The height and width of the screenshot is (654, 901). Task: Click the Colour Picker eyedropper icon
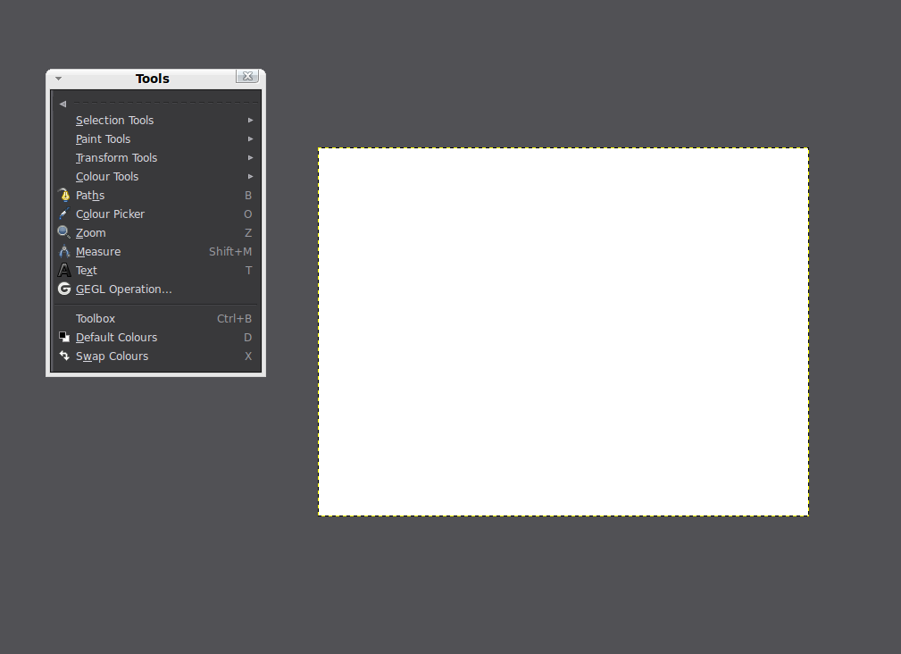coord(63,214)
